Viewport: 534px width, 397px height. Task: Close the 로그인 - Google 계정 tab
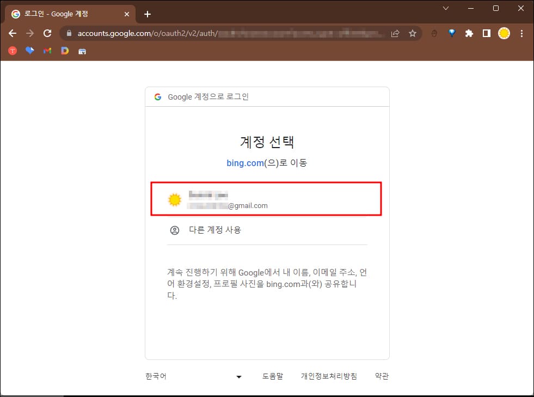pos(127,14)
